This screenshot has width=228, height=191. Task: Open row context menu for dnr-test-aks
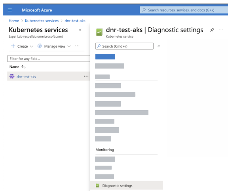pyautogui.click(x=86, y=76)
